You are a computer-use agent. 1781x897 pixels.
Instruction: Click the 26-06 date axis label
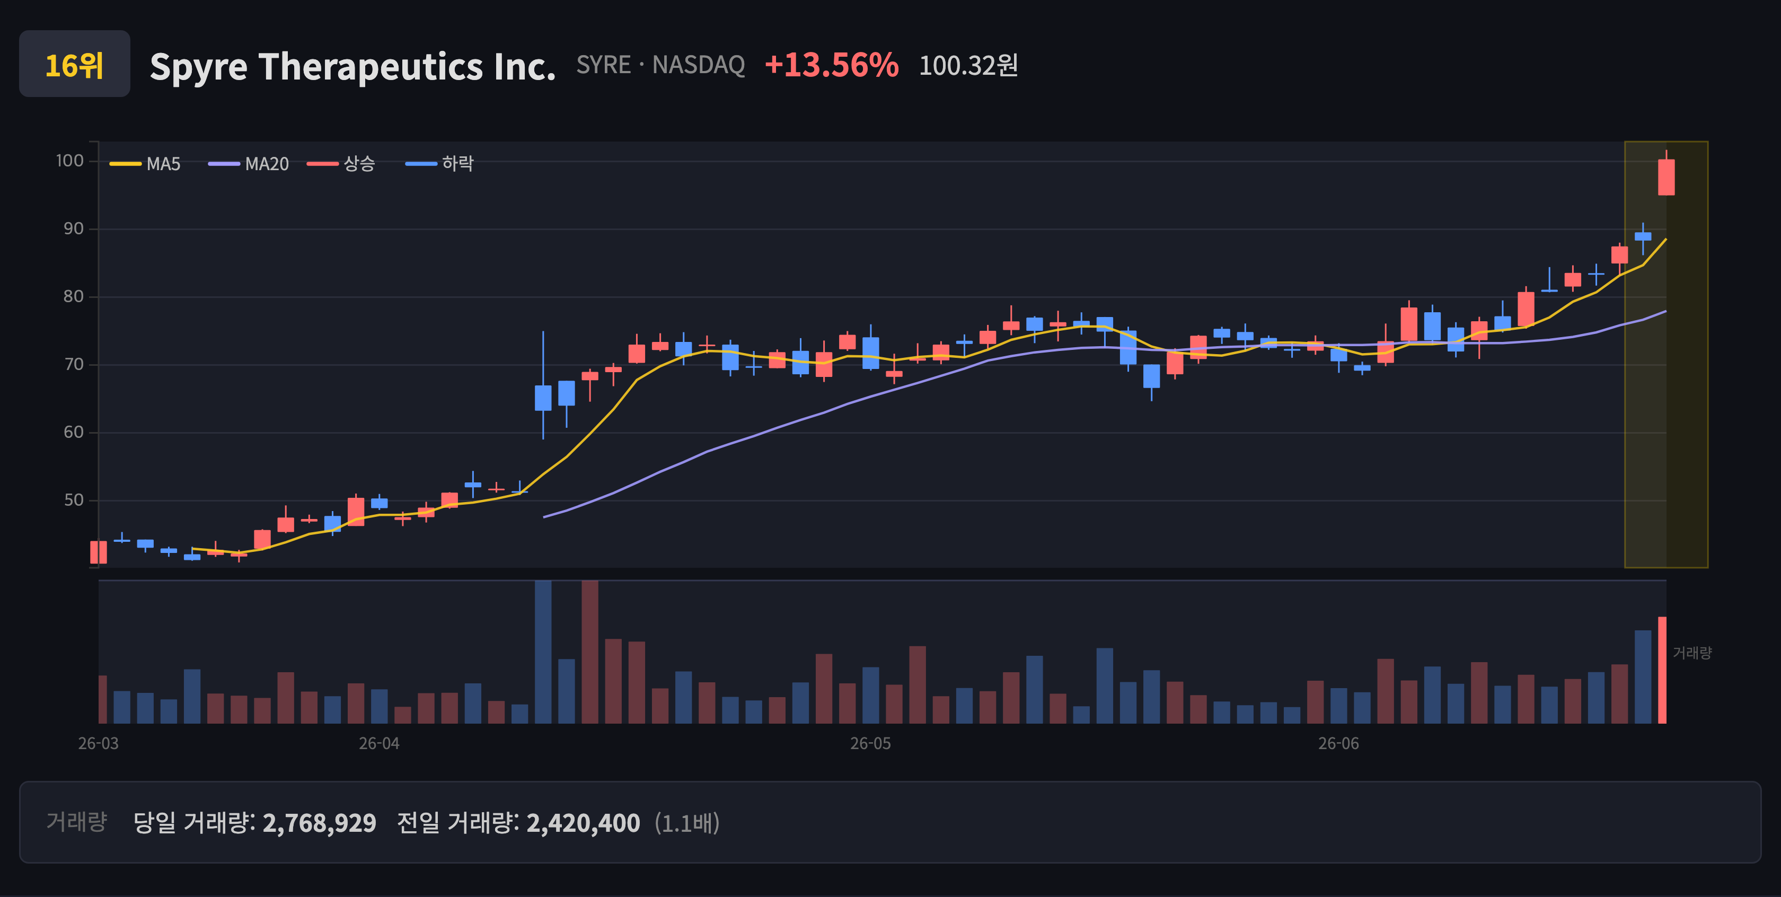(1338, 743)
